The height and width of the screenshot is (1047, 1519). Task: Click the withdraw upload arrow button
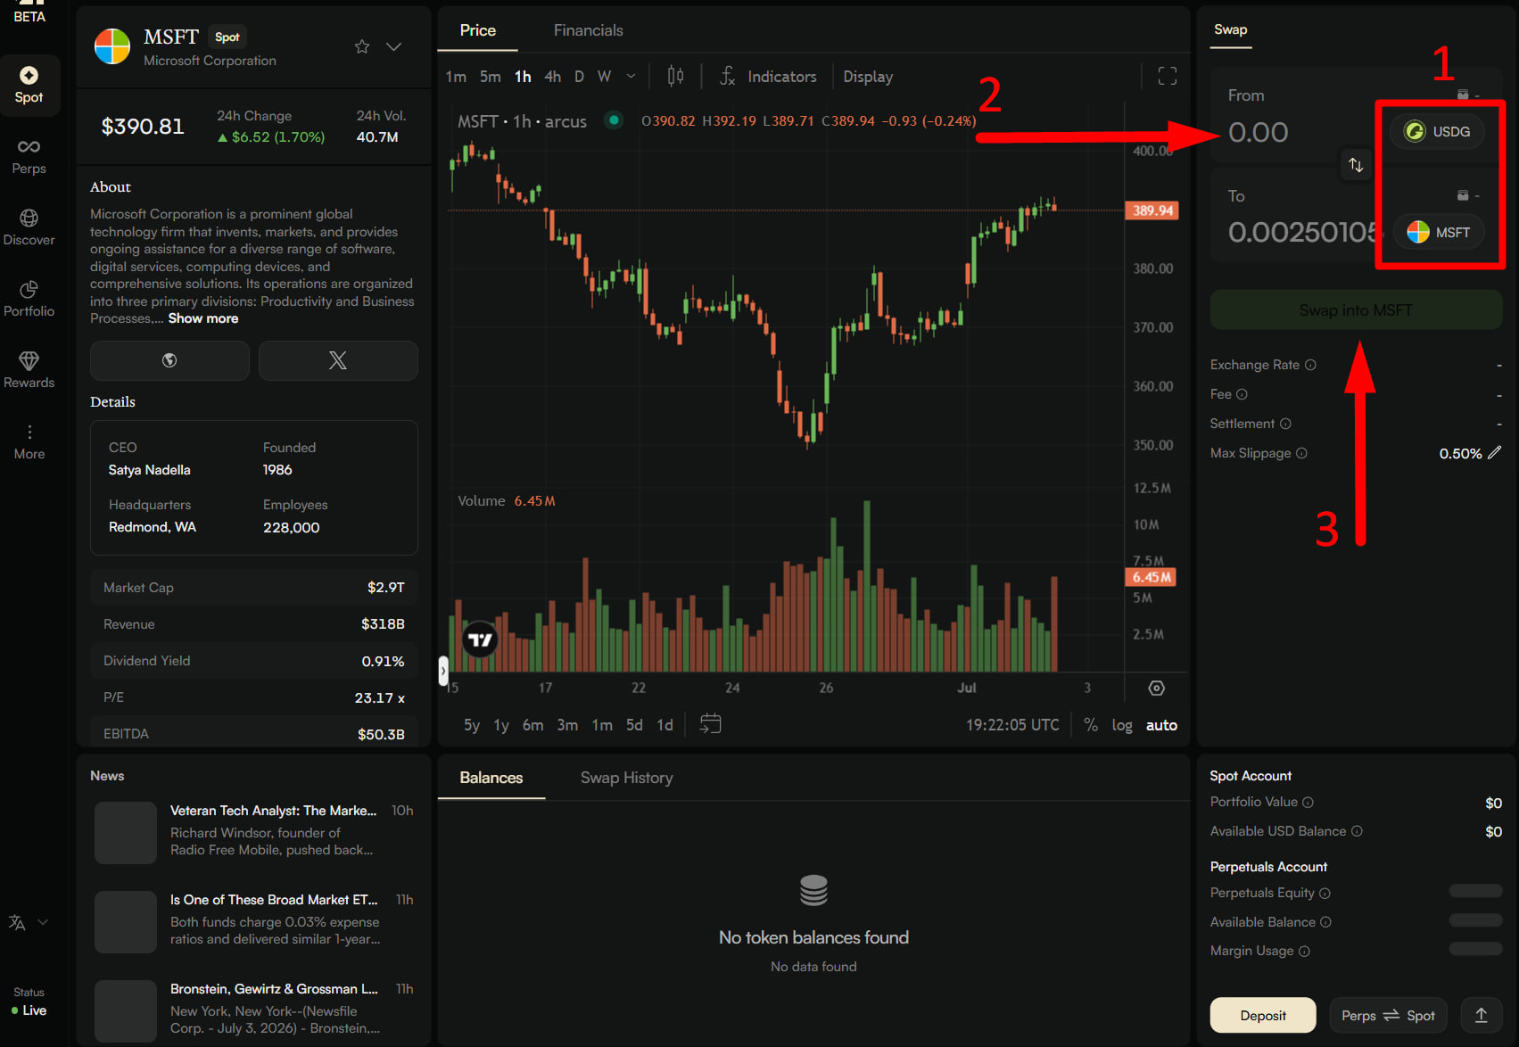[x=1481, y=1015]
